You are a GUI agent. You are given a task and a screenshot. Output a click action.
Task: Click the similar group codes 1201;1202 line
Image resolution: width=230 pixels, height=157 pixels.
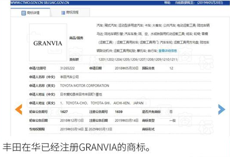[x=138, y=59]
